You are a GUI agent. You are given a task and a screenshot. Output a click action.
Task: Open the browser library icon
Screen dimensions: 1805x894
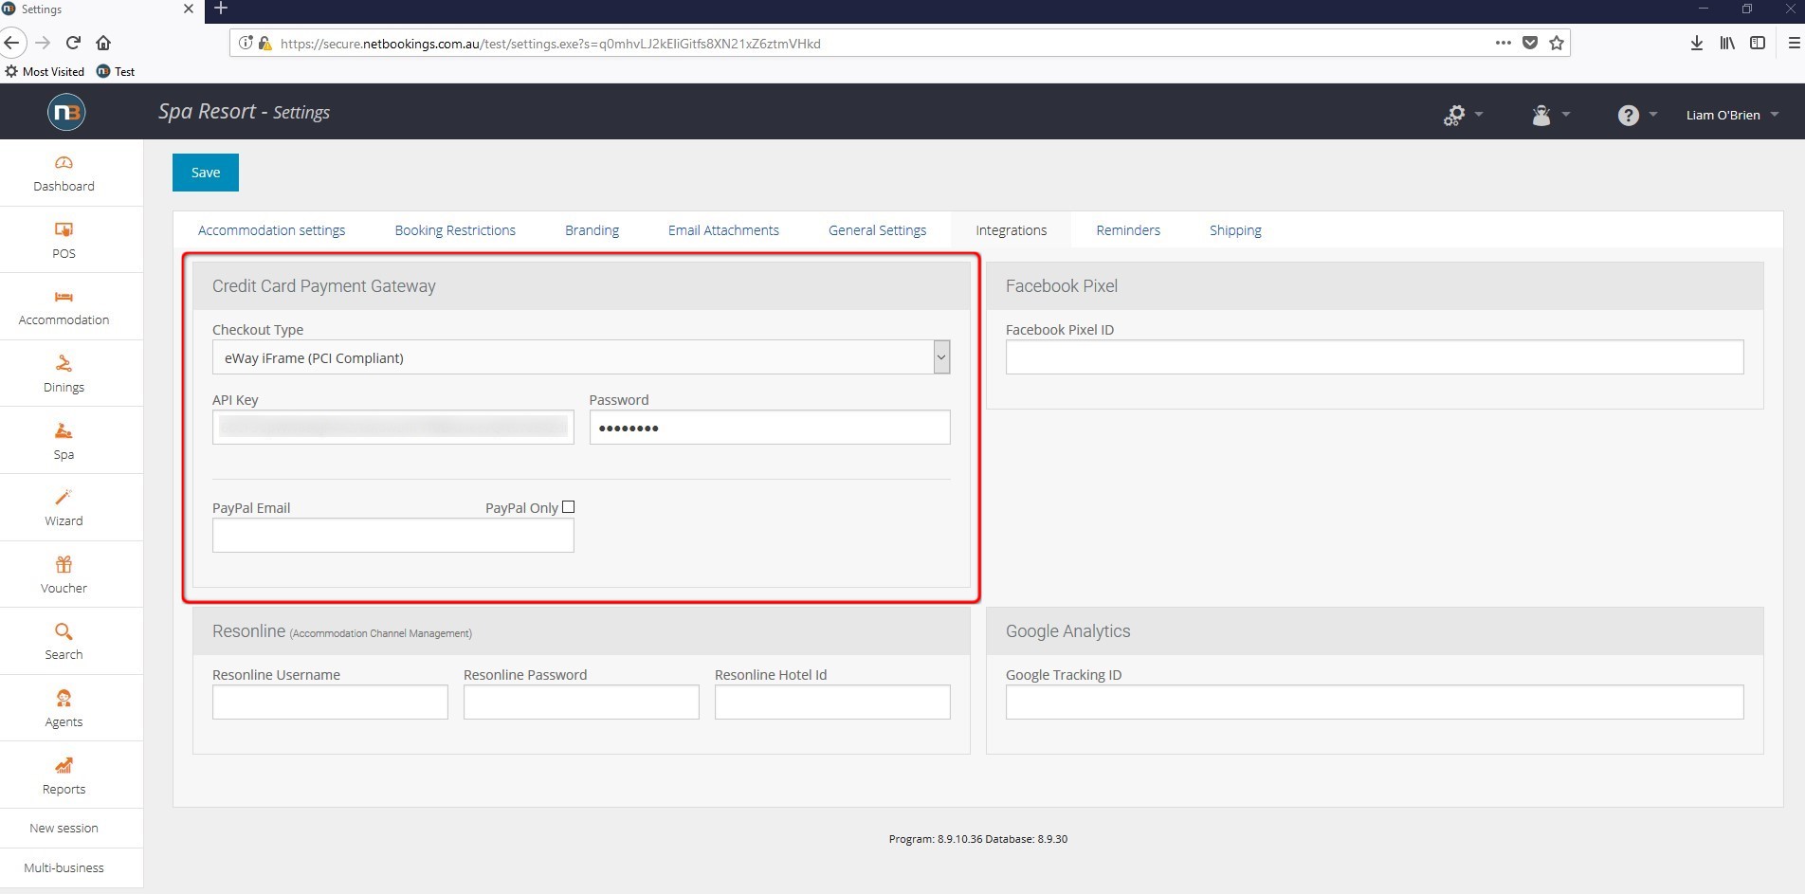(1727, 43)
